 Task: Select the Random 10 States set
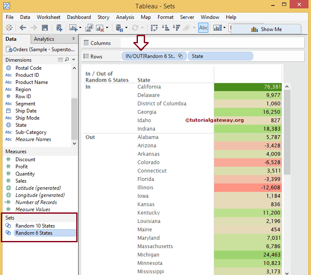point(35,226)
